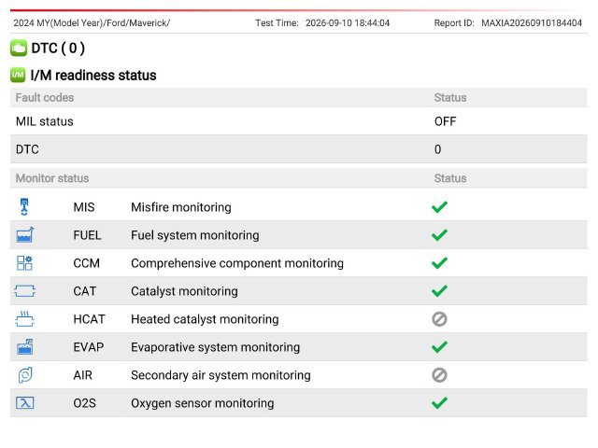
Task: Click the Catalyst monitoring icon
Action: coord(25,291)
